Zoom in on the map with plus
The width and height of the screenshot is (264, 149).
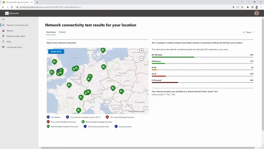point(142,51)
